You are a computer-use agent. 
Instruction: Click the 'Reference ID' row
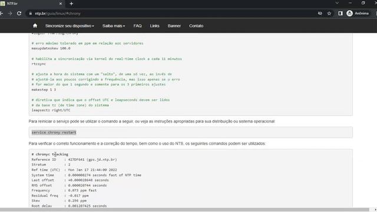pos(74,160)
